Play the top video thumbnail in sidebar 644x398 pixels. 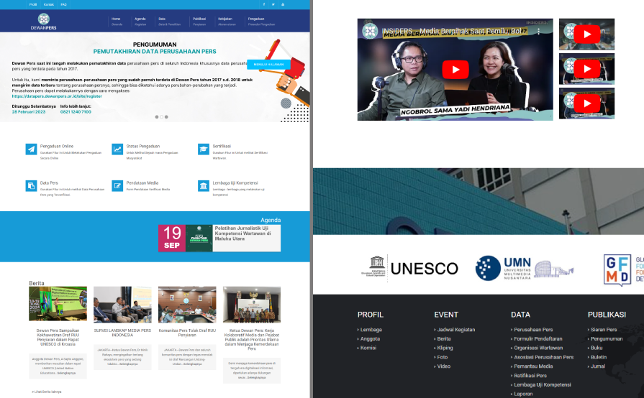586,34
